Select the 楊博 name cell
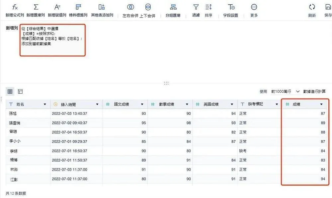Screen dimensions: 332x198 (28, 160)
